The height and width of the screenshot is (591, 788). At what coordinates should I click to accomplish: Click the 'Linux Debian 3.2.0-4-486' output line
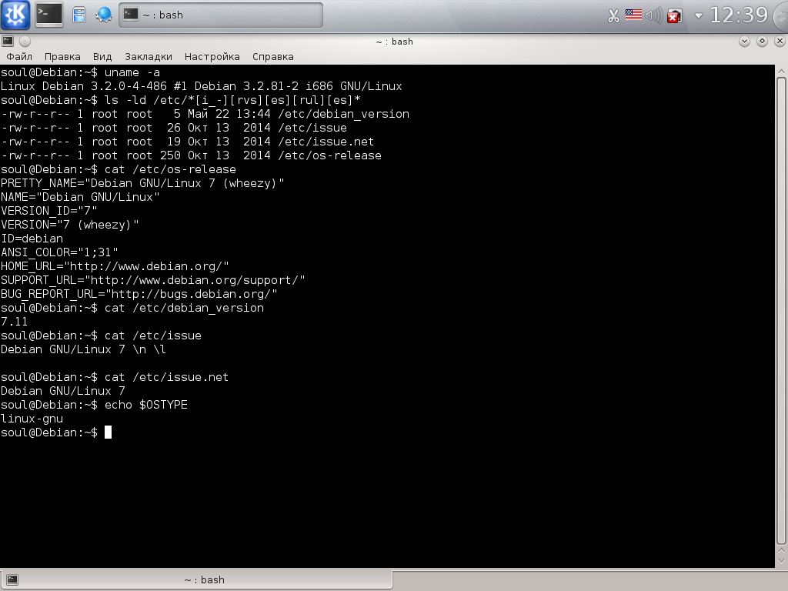[x=201, y=86]
